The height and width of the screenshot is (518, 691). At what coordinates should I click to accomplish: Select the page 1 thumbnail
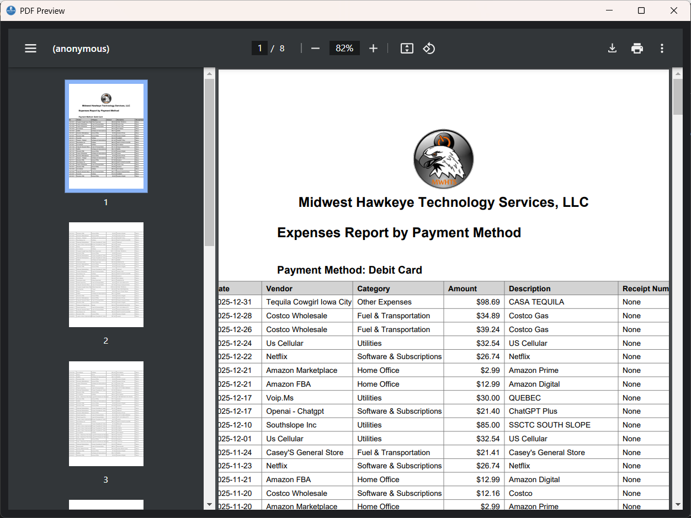(x=106, y=136)
